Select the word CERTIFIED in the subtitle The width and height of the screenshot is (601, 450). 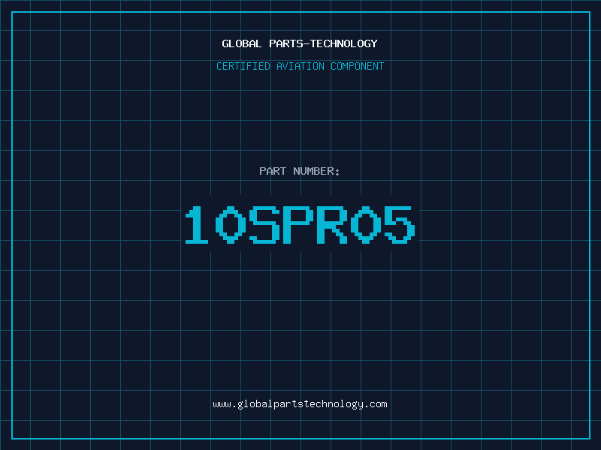point(243,66)
